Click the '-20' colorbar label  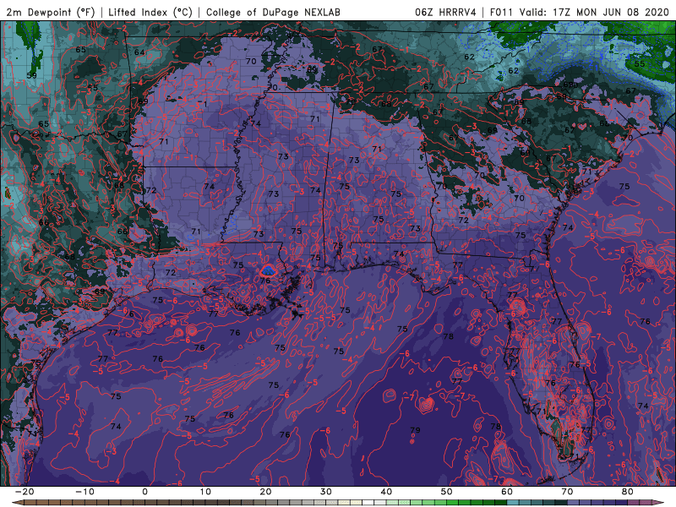pyautogui.click(x=25, y=492)
